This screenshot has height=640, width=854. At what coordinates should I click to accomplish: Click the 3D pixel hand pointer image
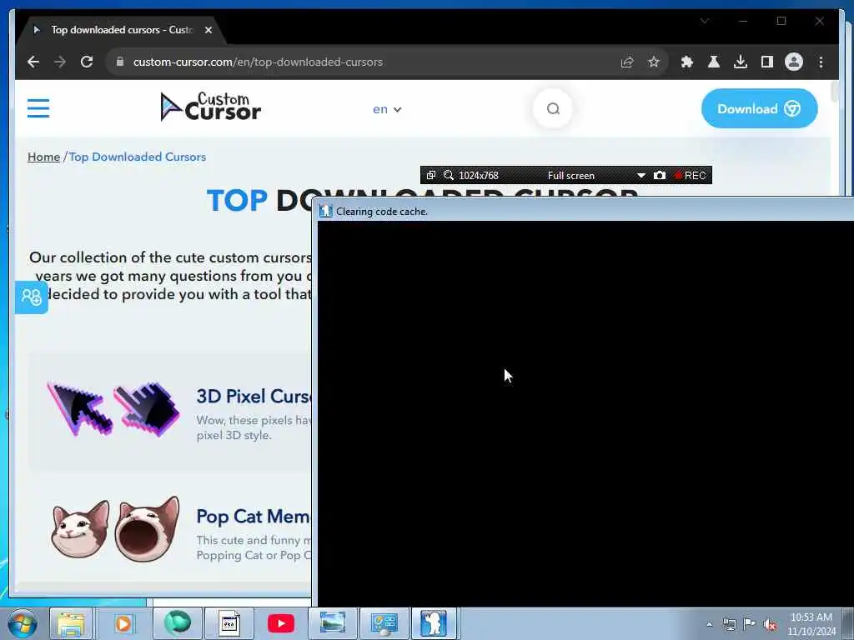point(147,409)
